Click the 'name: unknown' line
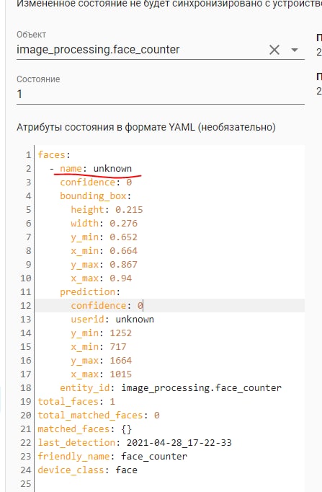Image resolution: width=322 pixels, height=492 pixels. pyautogui.click(x=96, y=169)
